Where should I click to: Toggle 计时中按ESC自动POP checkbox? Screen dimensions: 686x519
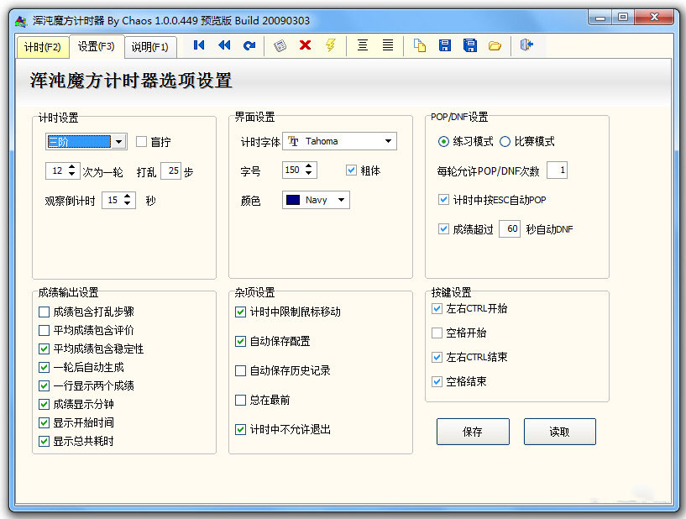click(443, 200)
